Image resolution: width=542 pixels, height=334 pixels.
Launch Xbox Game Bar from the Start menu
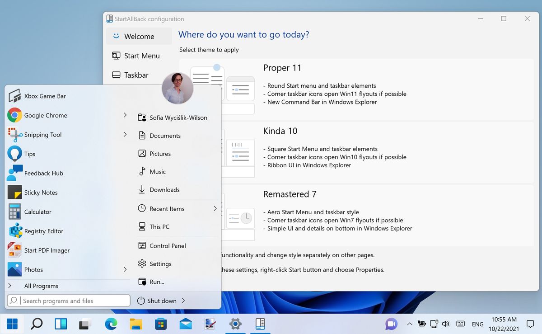click(46, 96)
